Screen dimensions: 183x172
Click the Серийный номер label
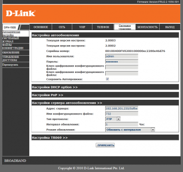58,51
